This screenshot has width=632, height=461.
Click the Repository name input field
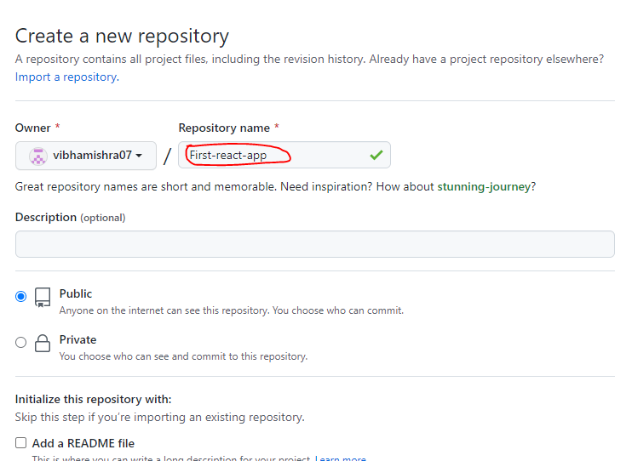(x=284, y=155)
